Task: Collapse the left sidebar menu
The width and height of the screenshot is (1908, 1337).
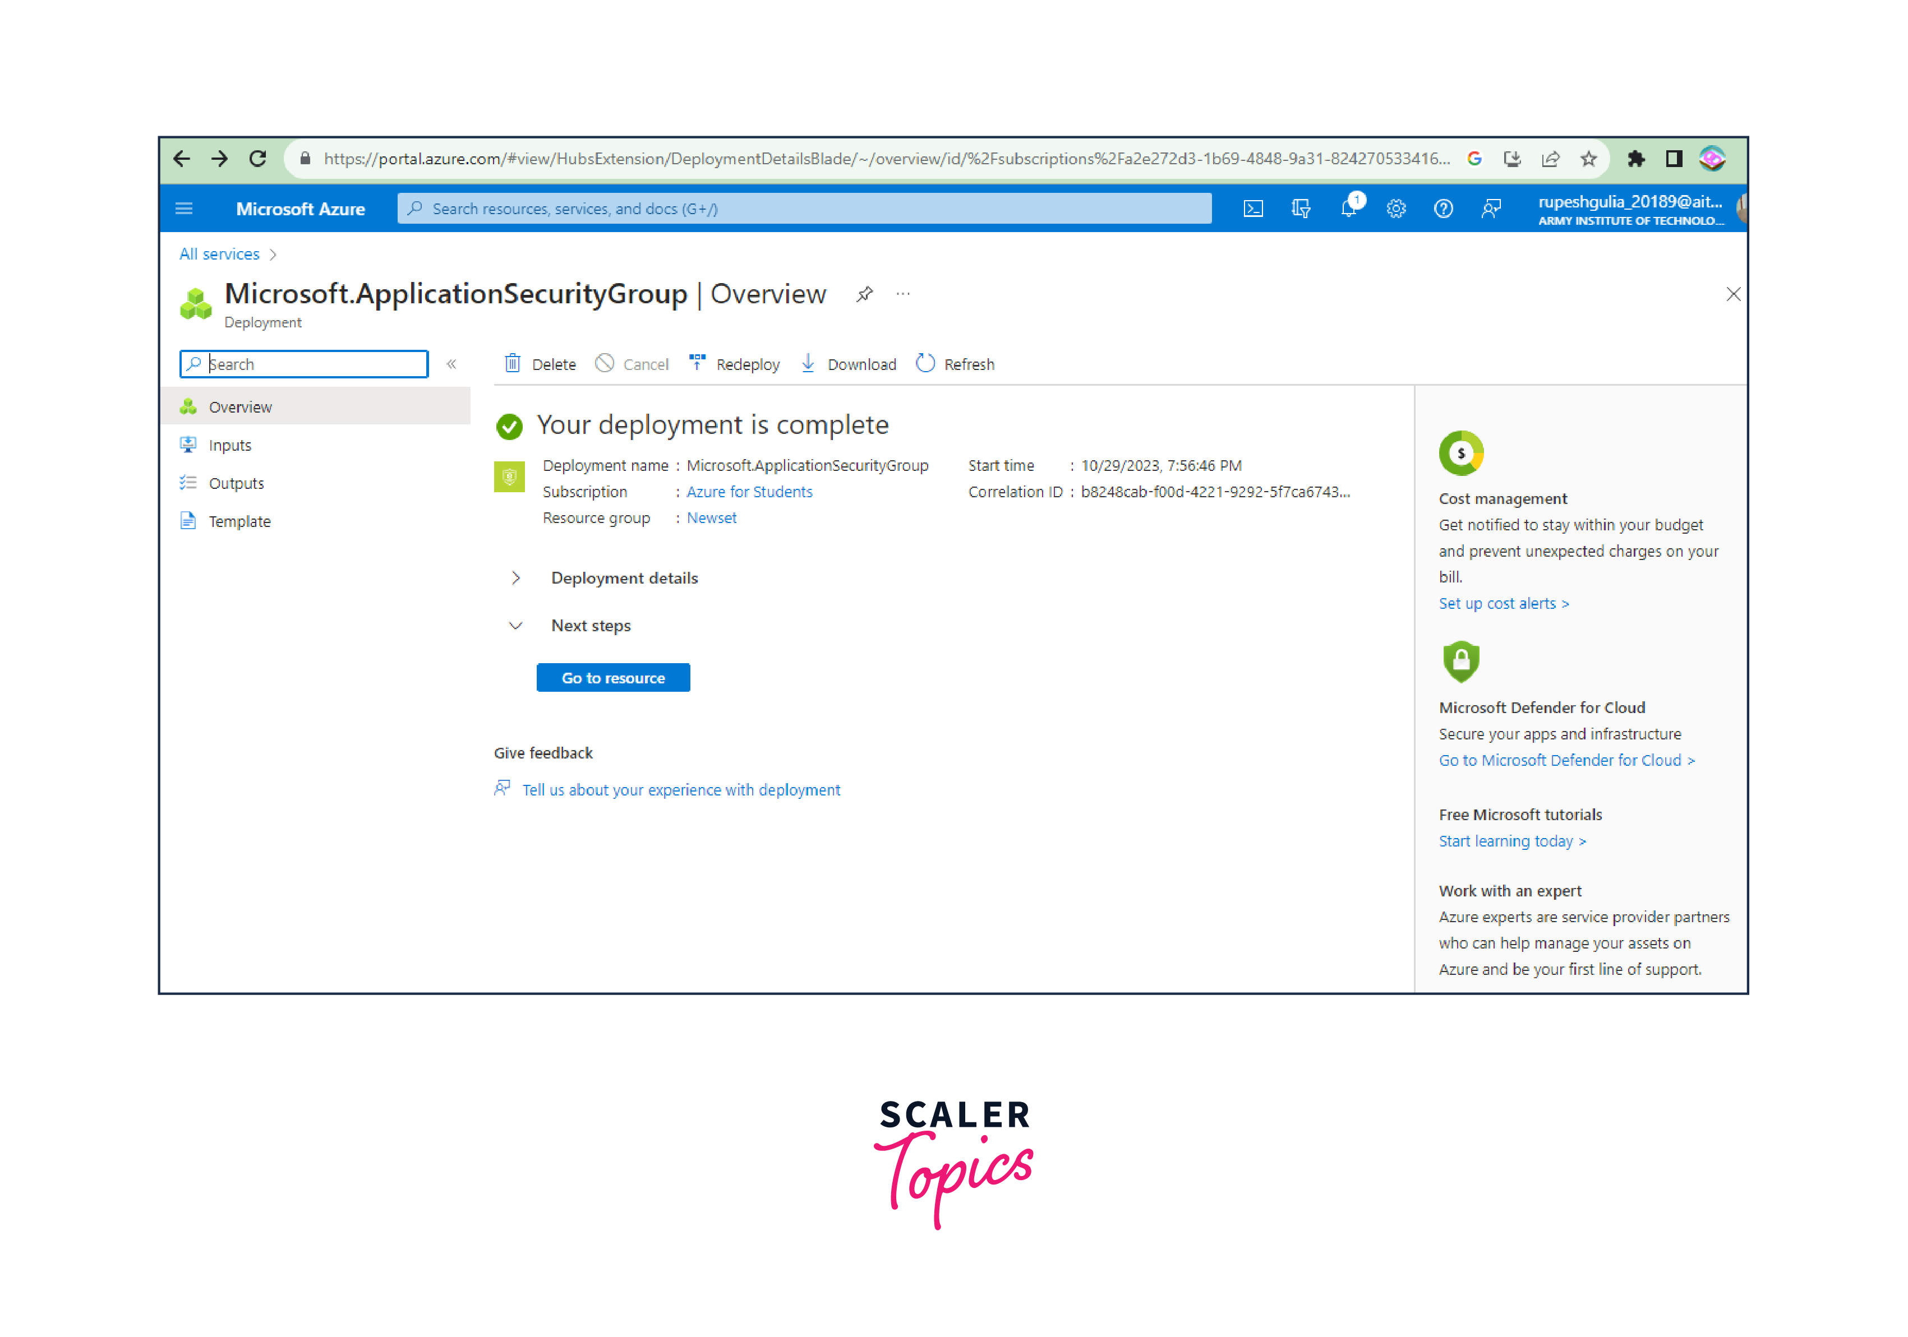Action: (451, 364)
